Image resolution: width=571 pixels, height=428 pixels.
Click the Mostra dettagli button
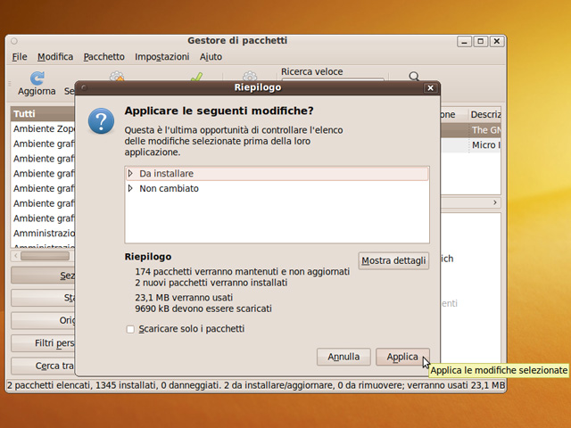393,260
